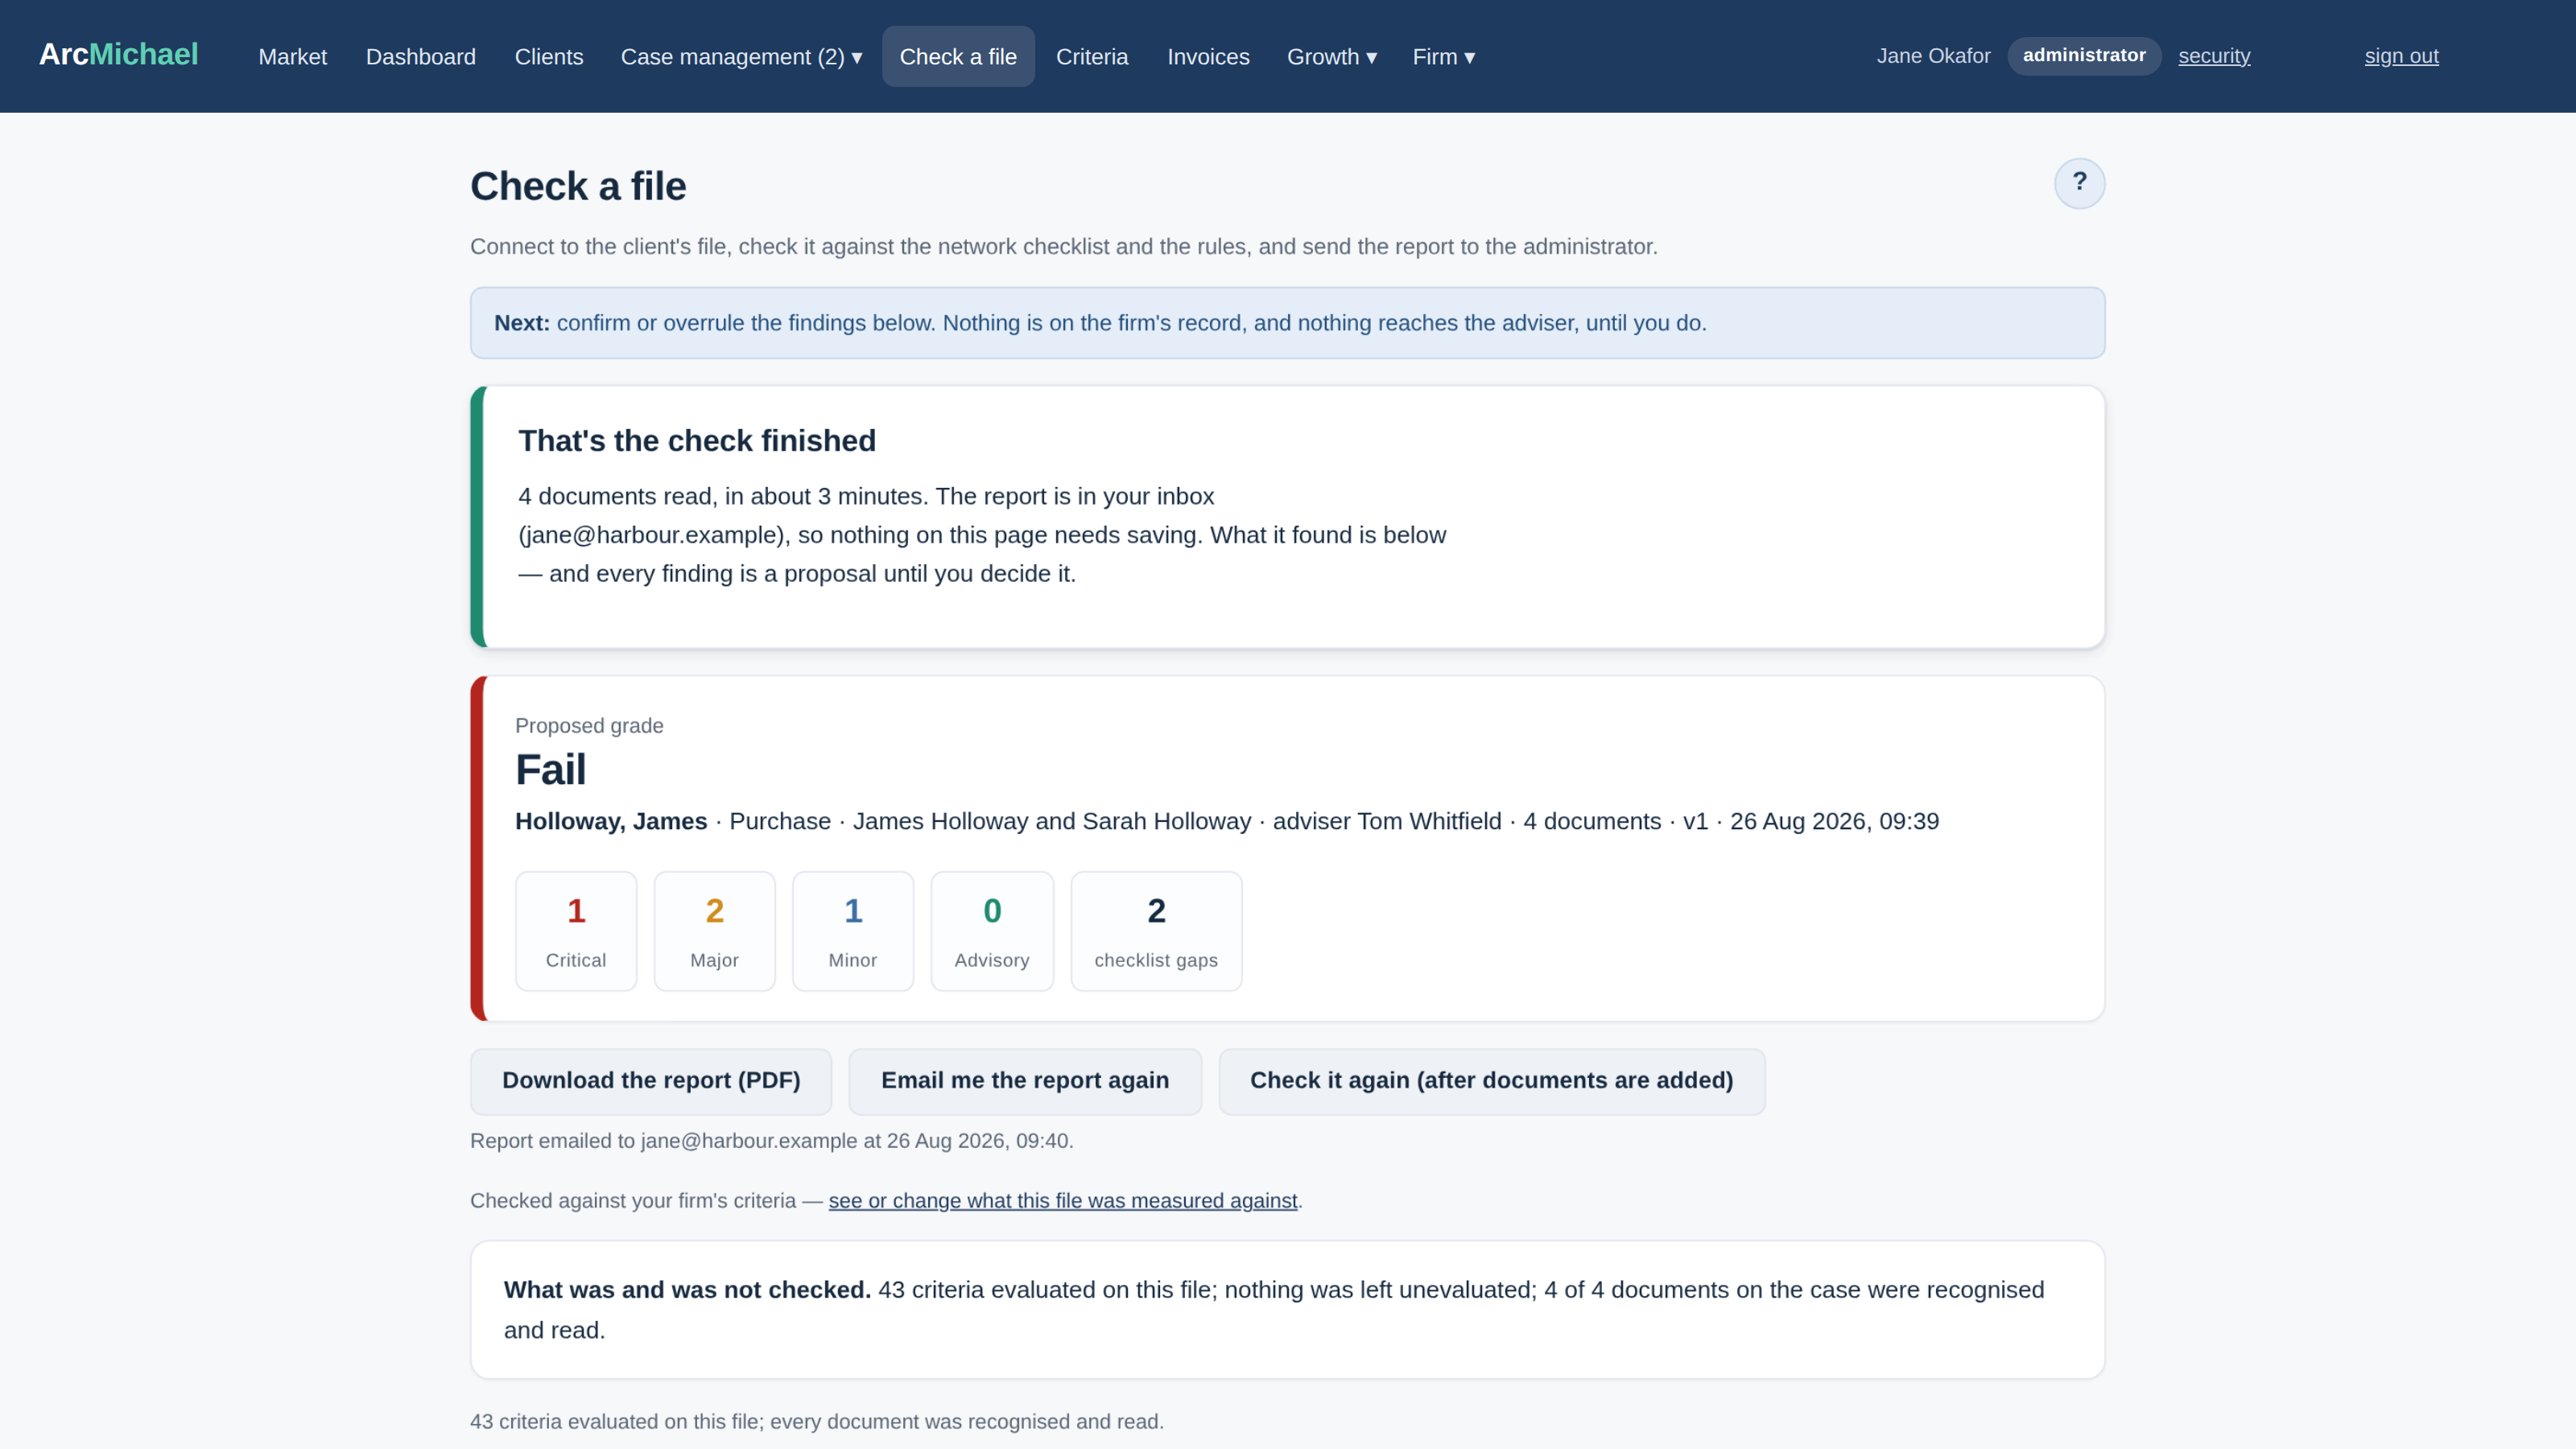
Task: Download the report (PDF)
Action: point(651,1081)
